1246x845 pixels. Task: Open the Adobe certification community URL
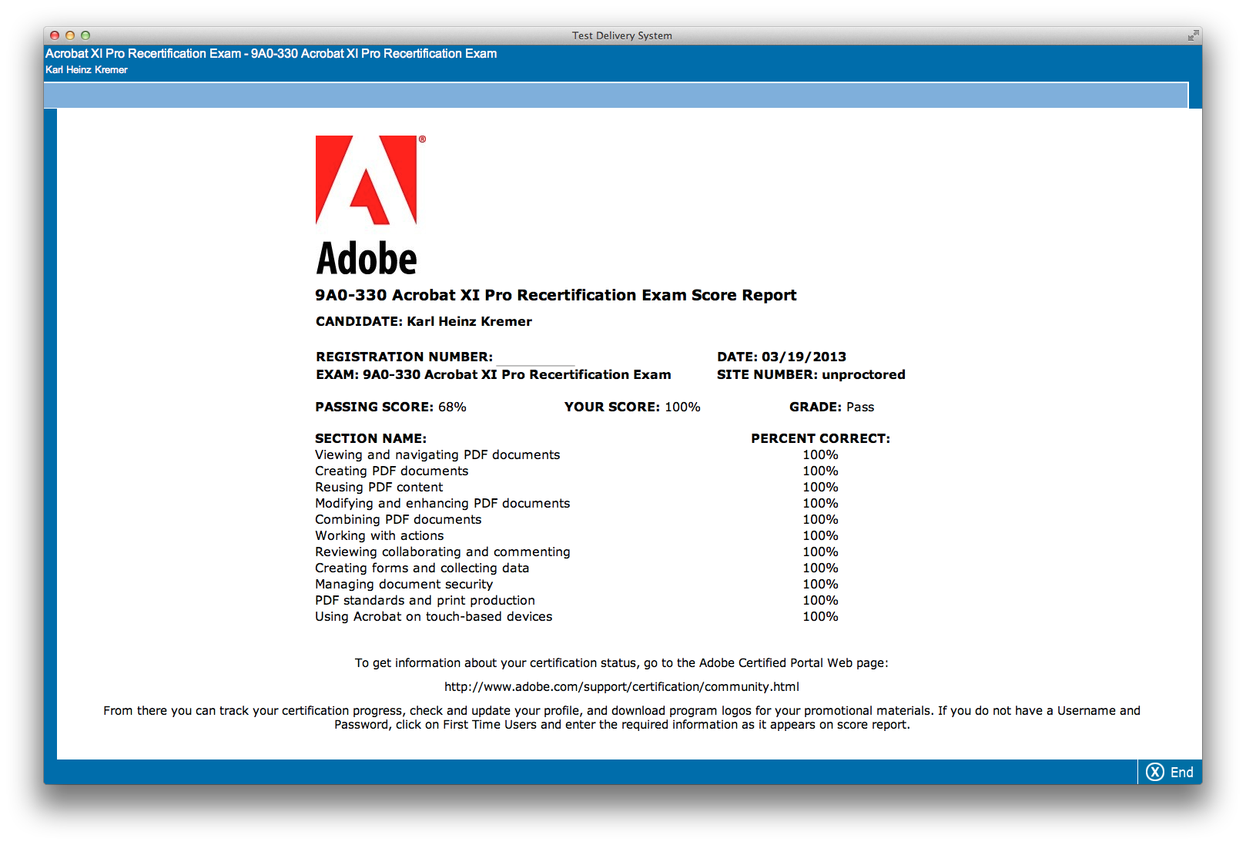pos(621,686)
